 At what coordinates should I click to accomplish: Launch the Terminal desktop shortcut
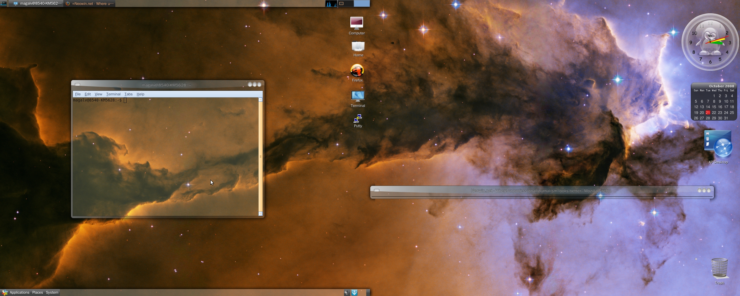(x=358, y=99)
